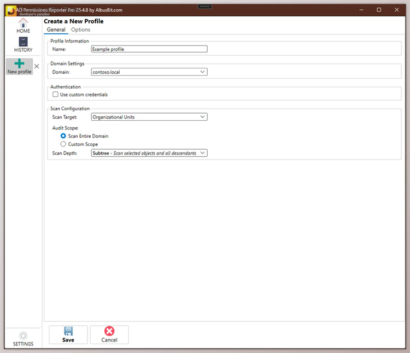The image size is (410, 353).
Task: Select Scan Entire Domain radio button
Action: point(63,136)
